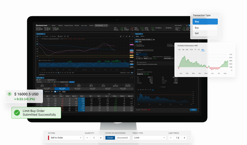This screenshot has width=247, height=145.
Task: Close the Technical Chart tab
Action: point(44,34)
